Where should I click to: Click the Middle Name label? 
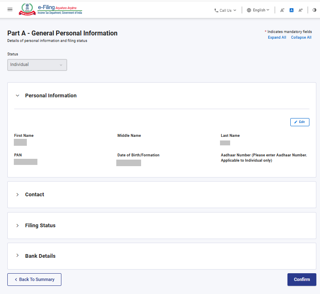pyautogui.click(x=129, y=136)
